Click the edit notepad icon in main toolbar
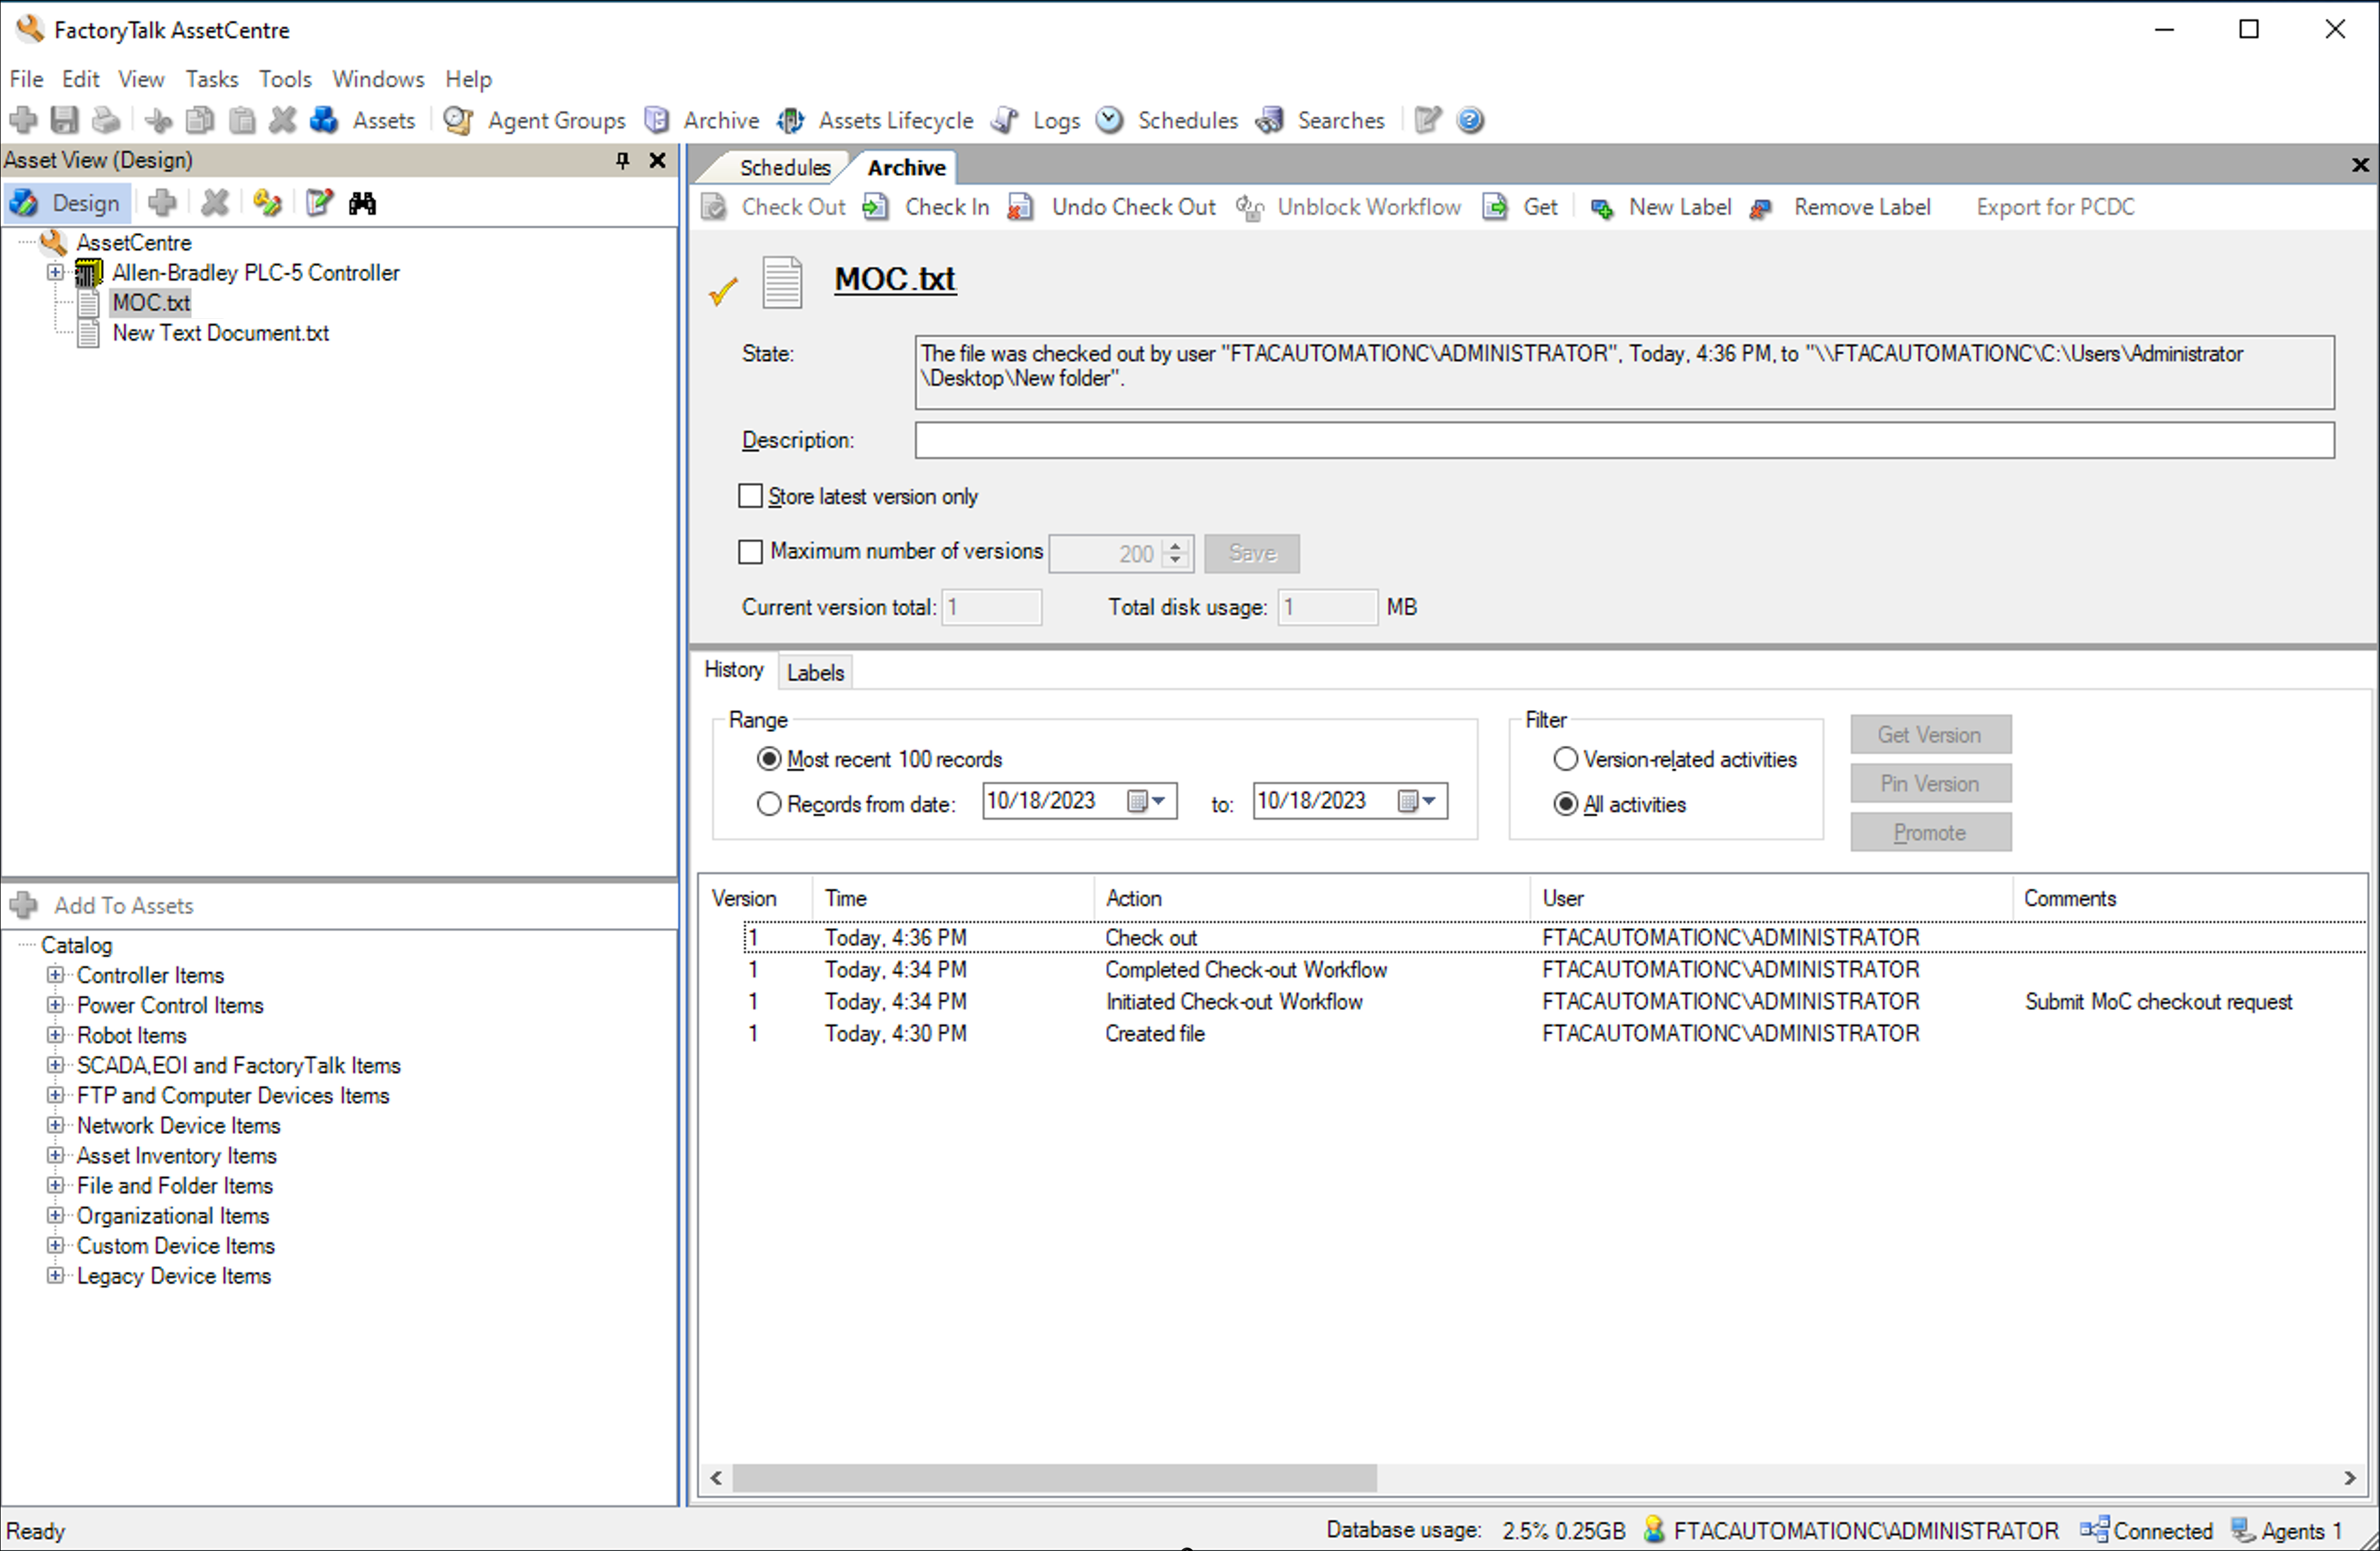Screen dimensions: 2380x1551 coord(1428,120)
